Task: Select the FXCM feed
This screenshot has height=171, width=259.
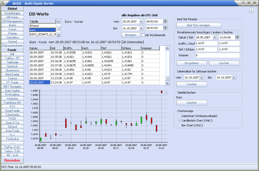Action: 13,119
